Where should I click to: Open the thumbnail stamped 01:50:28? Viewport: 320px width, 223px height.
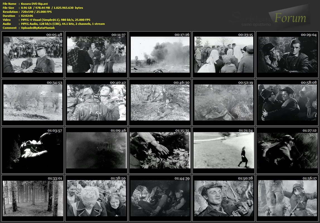coord(224,198)
